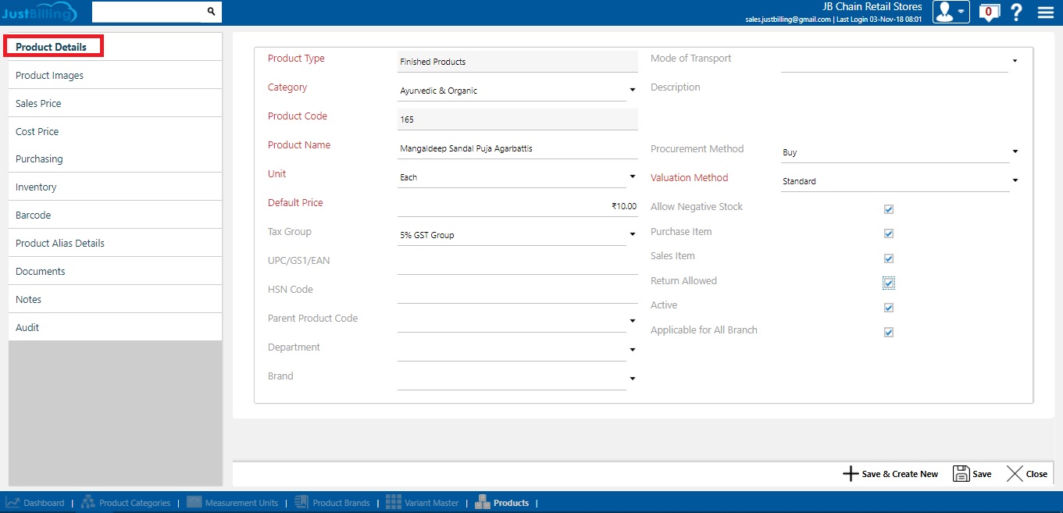
Task: Toggle the Allow Negative Stock checkbox
Action: [x=889, y=209]
